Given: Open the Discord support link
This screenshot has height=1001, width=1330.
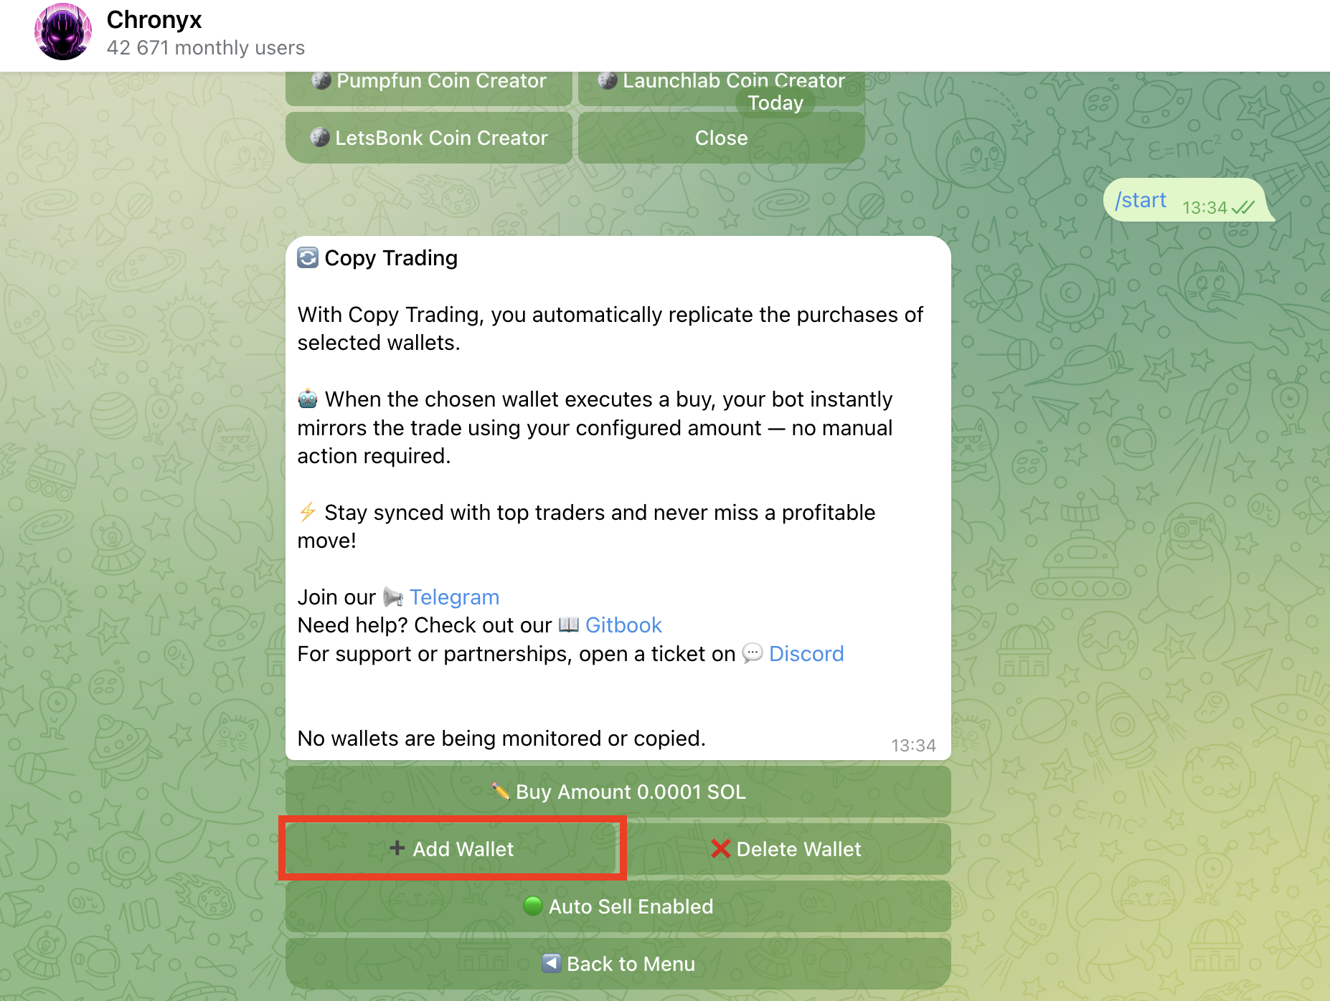Looking at the screenshot, I should (806, 653).
